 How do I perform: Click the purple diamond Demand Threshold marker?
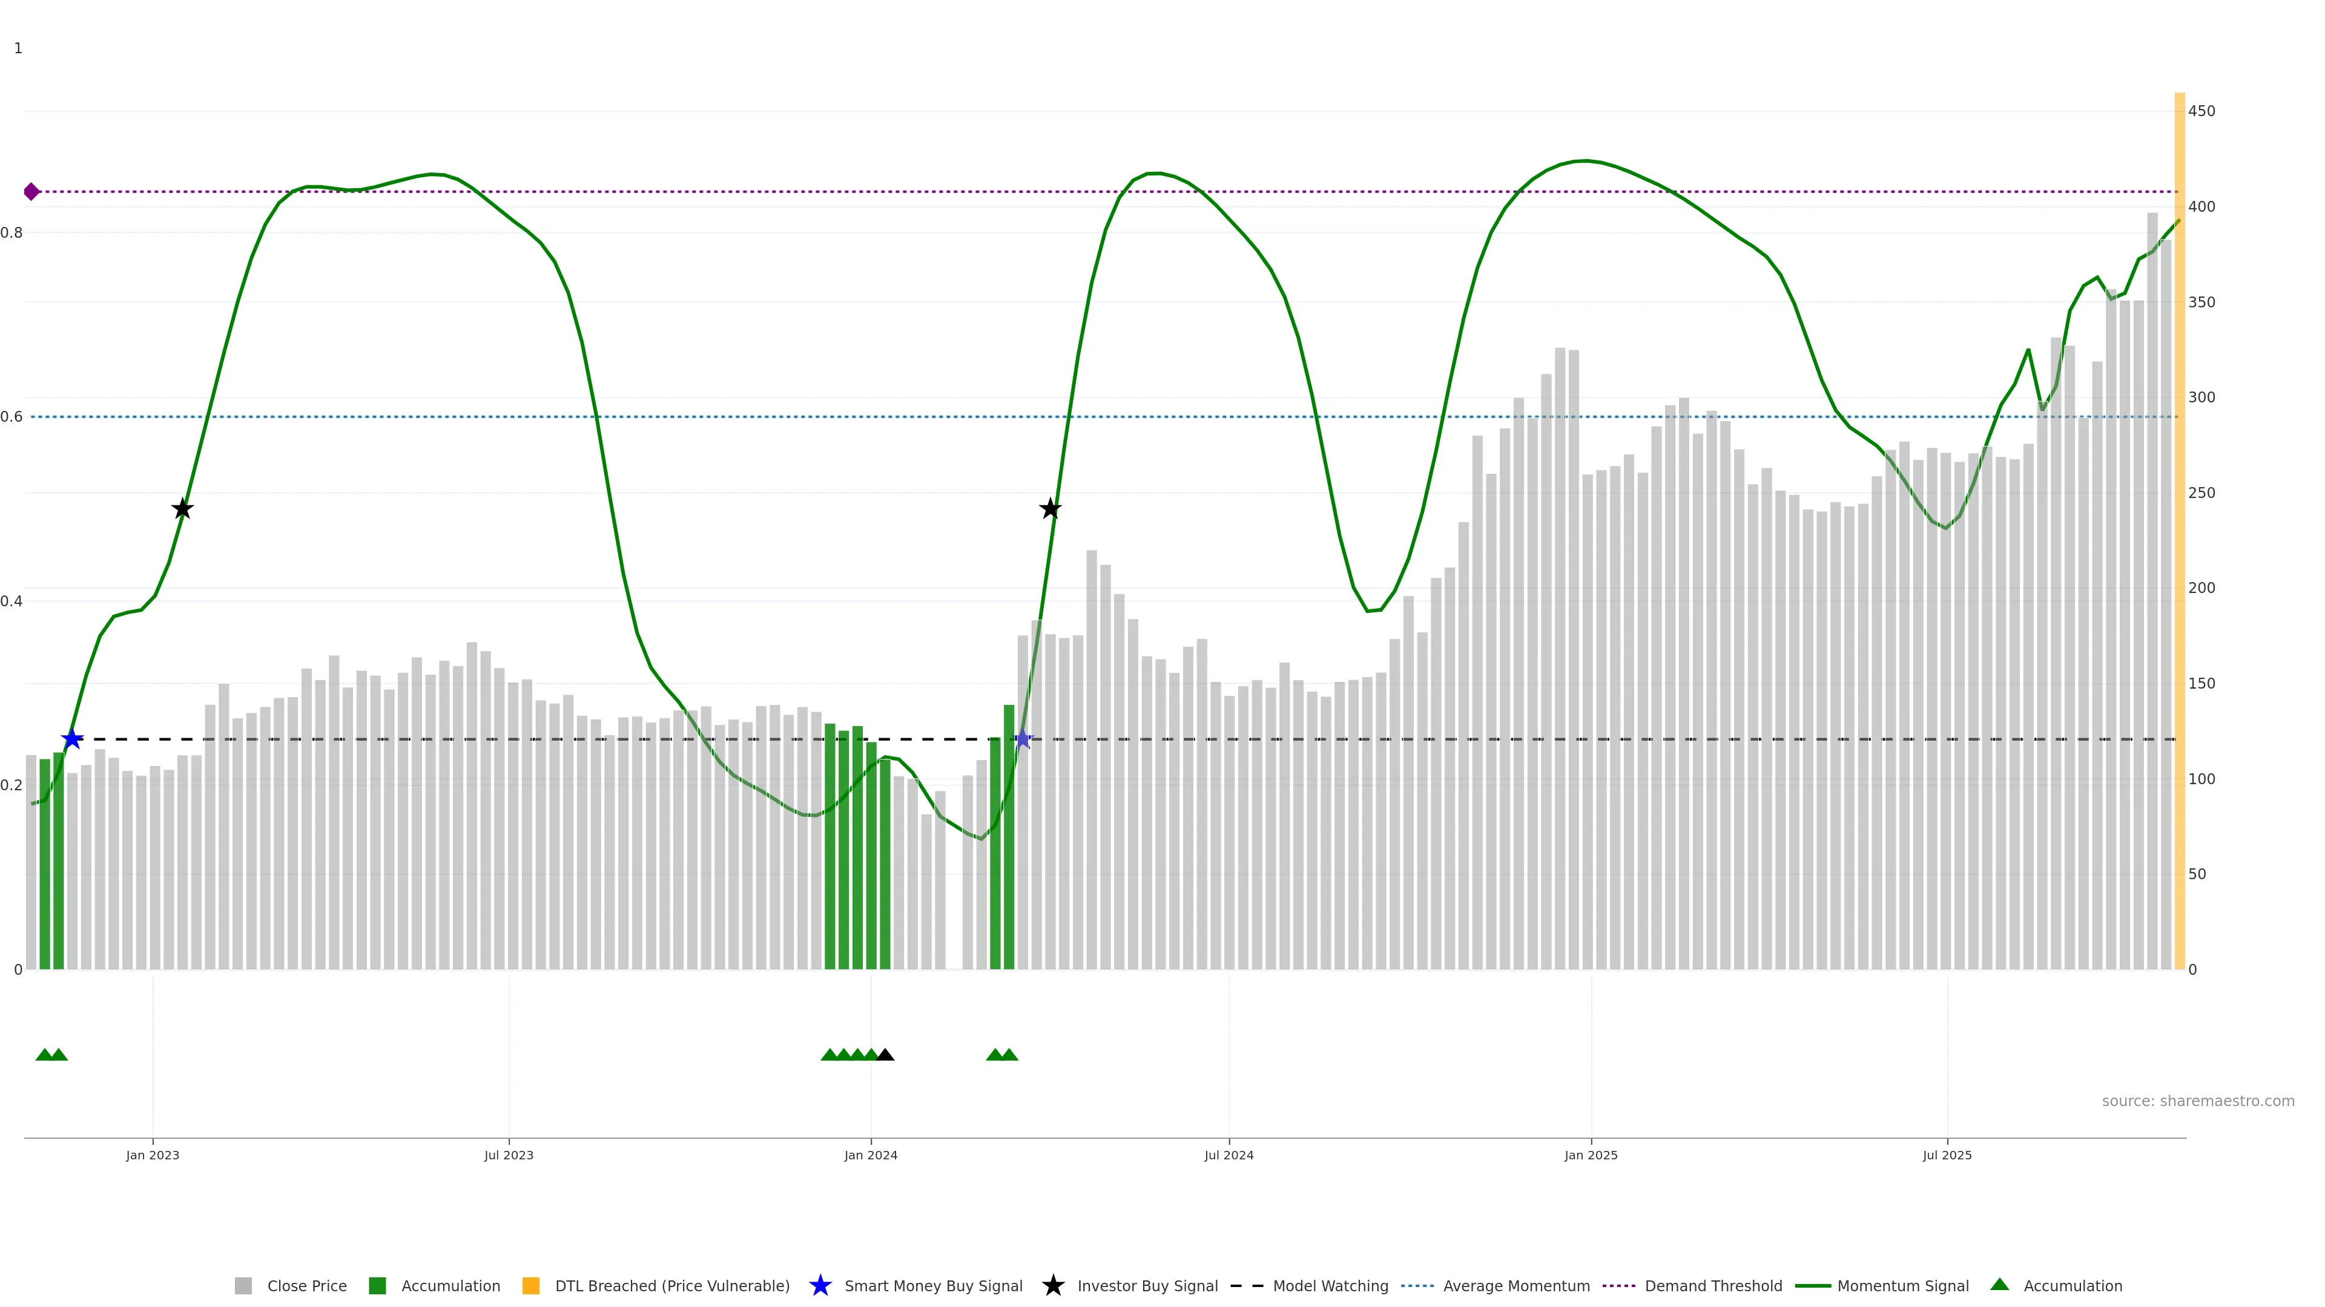pos(31,191)
